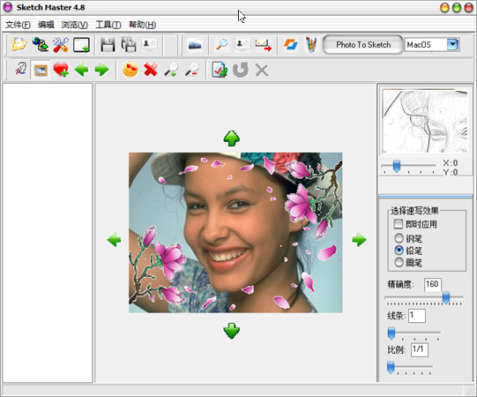Click the 精确度 value field showing 160
The height and width of the screenshot is (397, 477).
click(x=432, y=284)
